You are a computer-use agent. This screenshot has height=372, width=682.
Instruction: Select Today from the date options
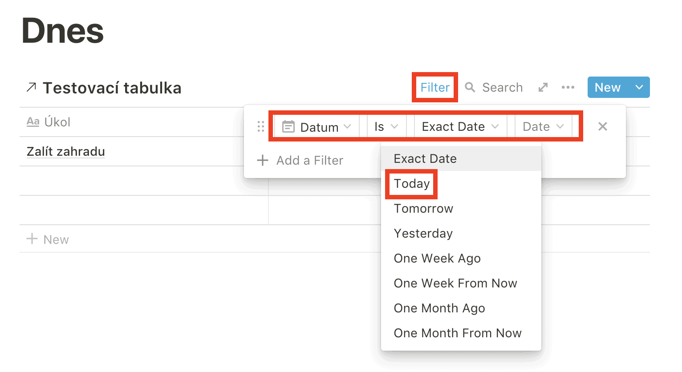412,184
